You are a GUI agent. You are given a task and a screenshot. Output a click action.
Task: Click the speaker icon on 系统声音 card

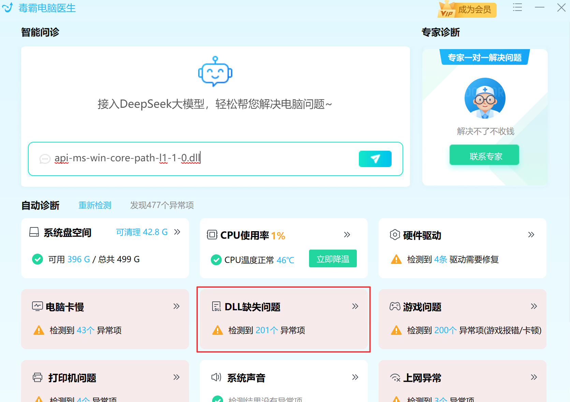[216, 377]
